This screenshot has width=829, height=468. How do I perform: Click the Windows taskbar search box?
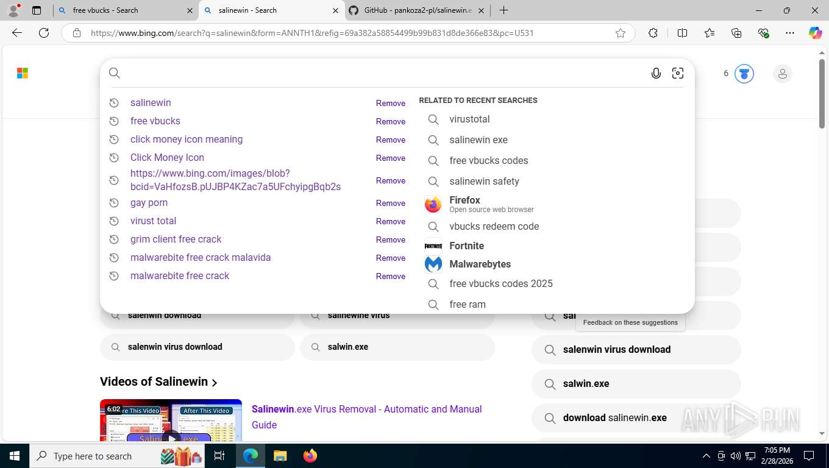pos(118,456)
